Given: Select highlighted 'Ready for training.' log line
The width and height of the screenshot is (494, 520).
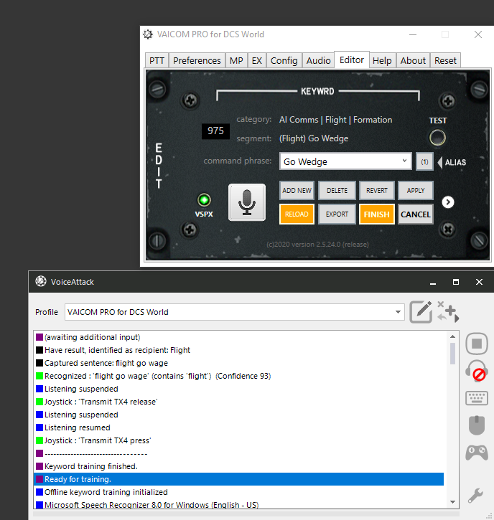Looking at the screenshot, I should click(x=238, y=480).
